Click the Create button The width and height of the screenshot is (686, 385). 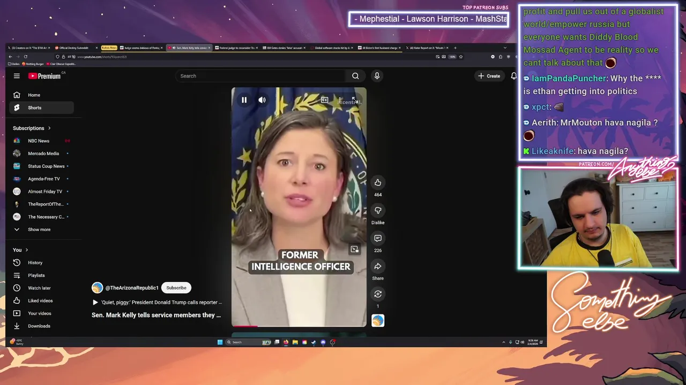489,76
